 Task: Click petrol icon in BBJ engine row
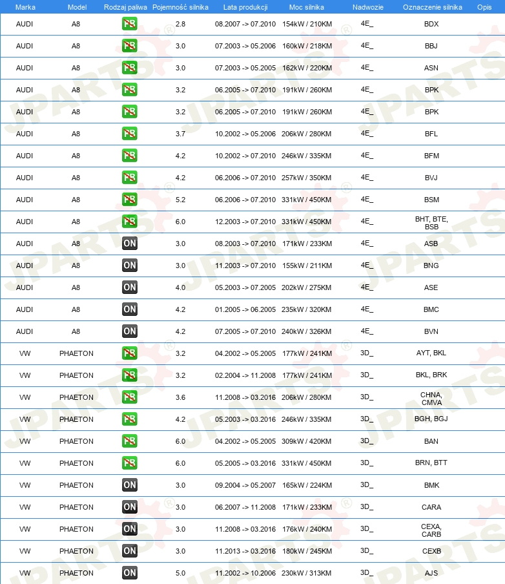click(130, 46)
